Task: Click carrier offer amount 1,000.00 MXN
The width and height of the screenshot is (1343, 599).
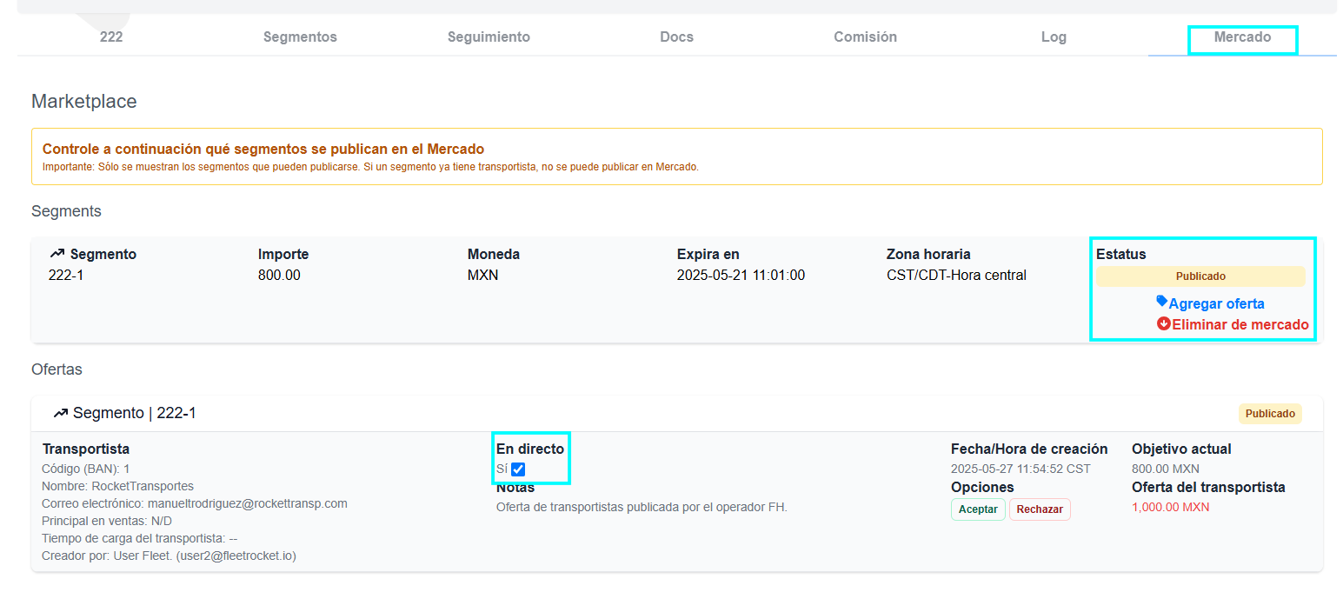Action: click(1170, 508)
